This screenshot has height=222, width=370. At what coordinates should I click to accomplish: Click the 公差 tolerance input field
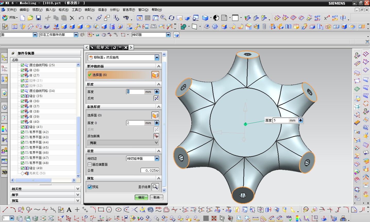pyautogui.click(x=150, y=170)
